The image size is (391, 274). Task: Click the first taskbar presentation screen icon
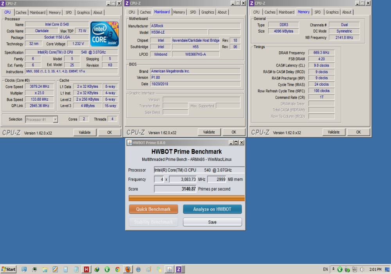tap(24, 269)
